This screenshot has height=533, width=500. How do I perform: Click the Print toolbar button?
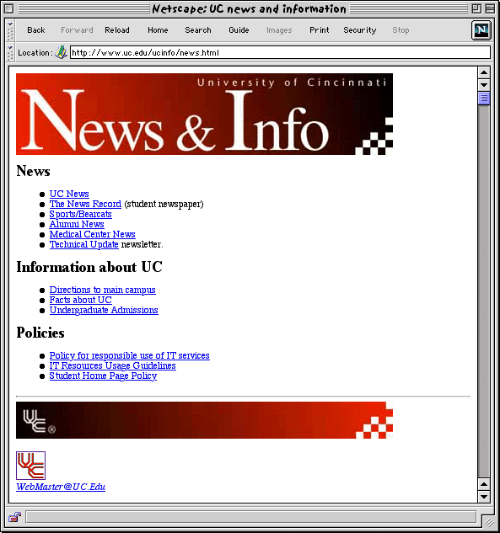pos(320,30)
